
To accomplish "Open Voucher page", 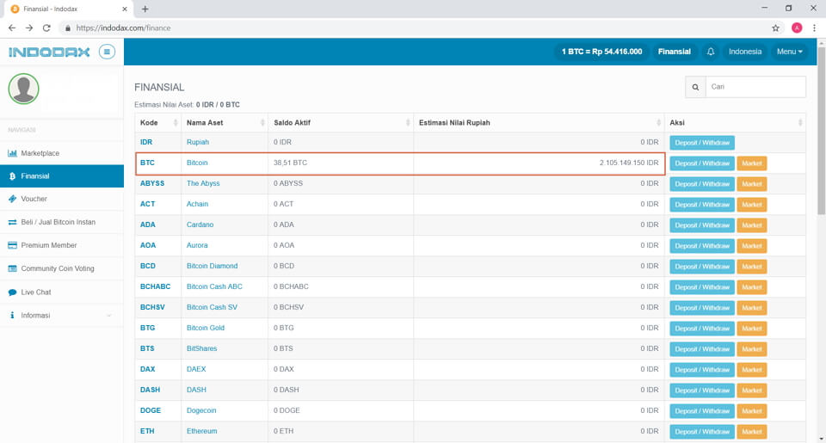I will (62, 199).
